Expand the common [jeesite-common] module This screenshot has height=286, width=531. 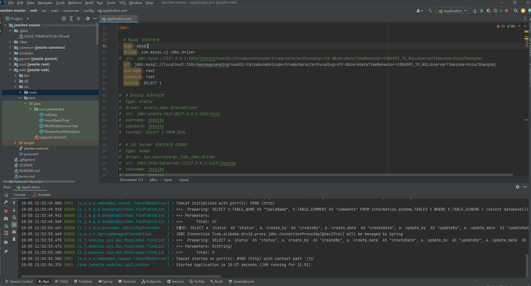[x=10, y=47]
